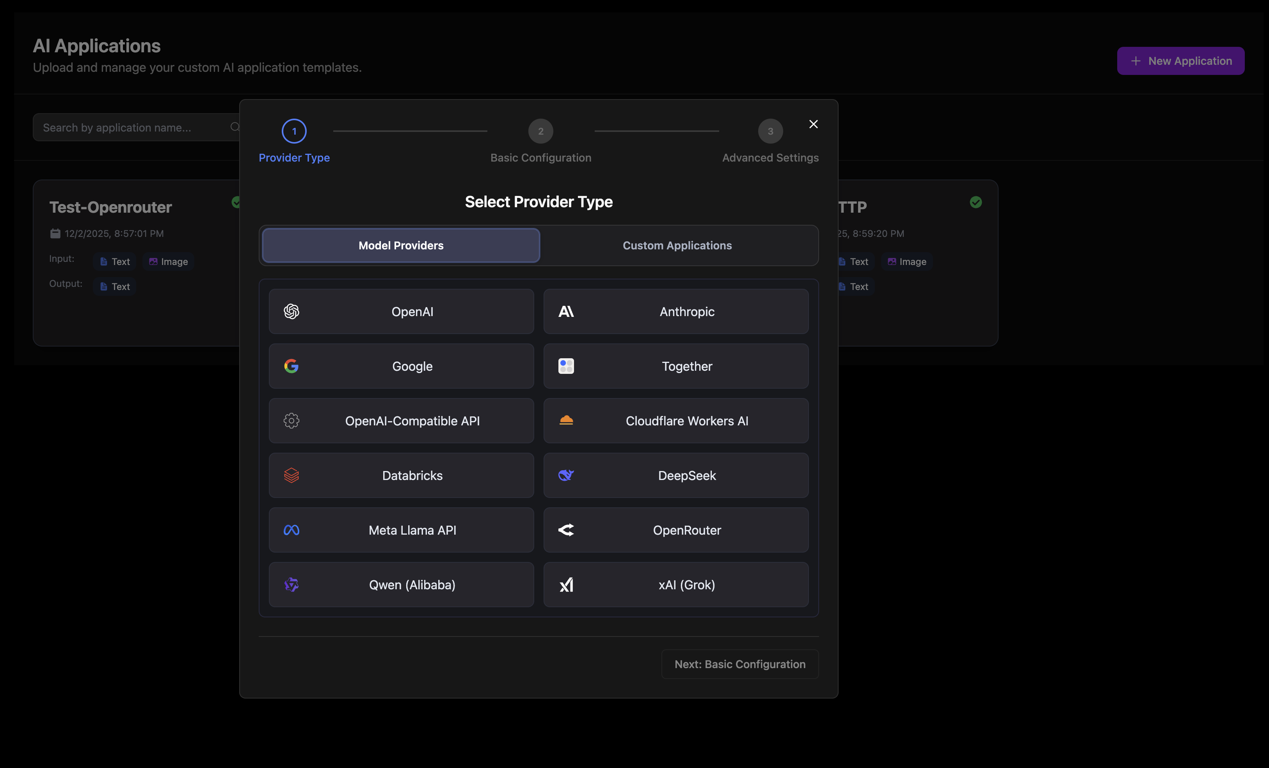Click step 2 Basic Configuration circle

pyautogui.click(x=540, y=131)
